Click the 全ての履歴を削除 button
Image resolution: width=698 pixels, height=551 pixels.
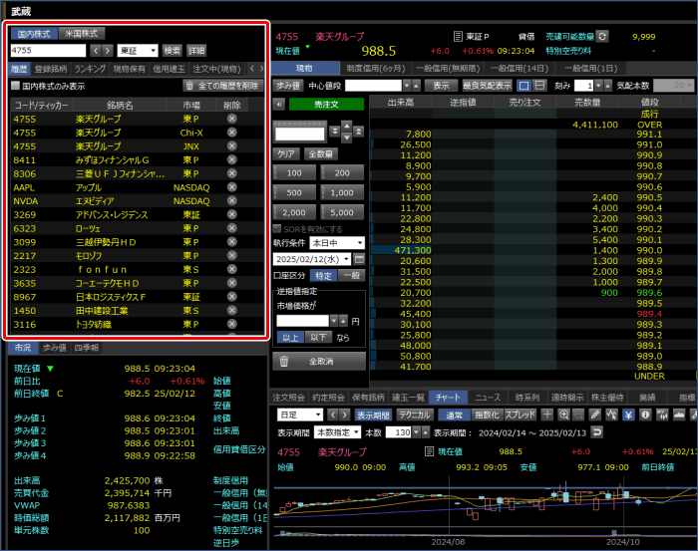(x=223, y=86)
